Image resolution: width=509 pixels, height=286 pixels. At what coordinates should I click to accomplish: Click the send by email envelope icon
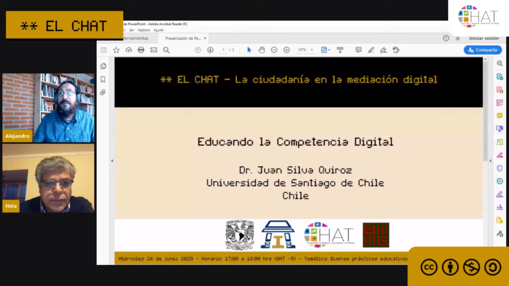coord(154,50)
